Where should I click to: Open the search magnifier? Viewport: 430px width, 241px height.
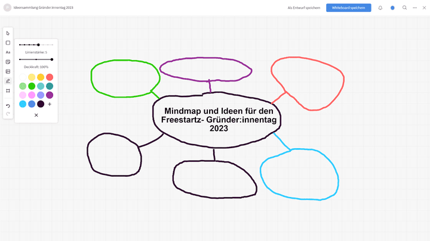(x=404, y=8)
